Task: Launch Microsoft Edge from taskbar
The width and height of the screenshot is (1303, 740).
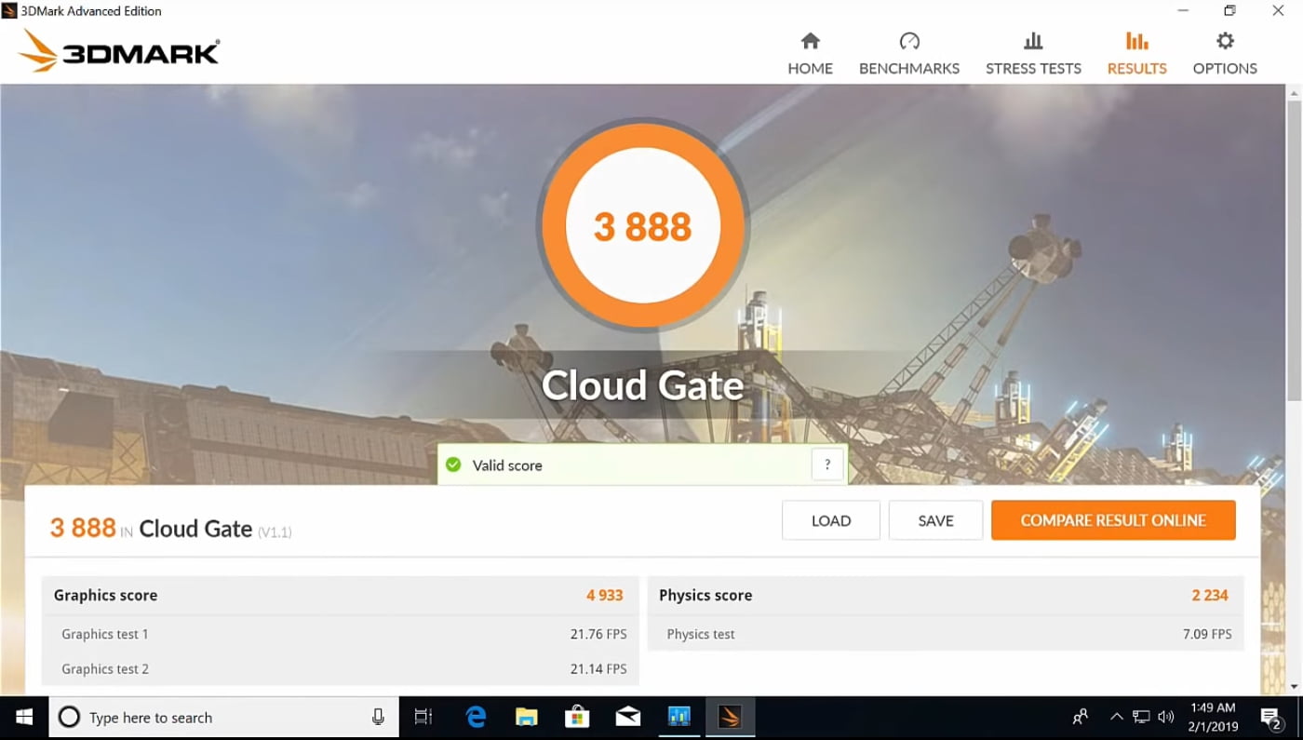Action: (476, 717)
